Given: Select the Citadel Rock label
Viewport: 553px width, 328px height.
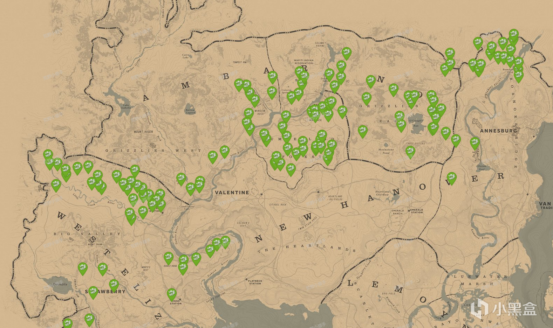Looking at the screenshot, I should (278, 205).
